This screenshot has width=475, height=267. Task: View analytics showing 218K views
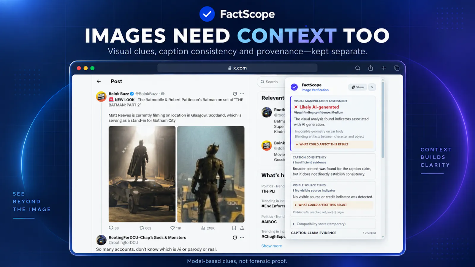point(208,228)
